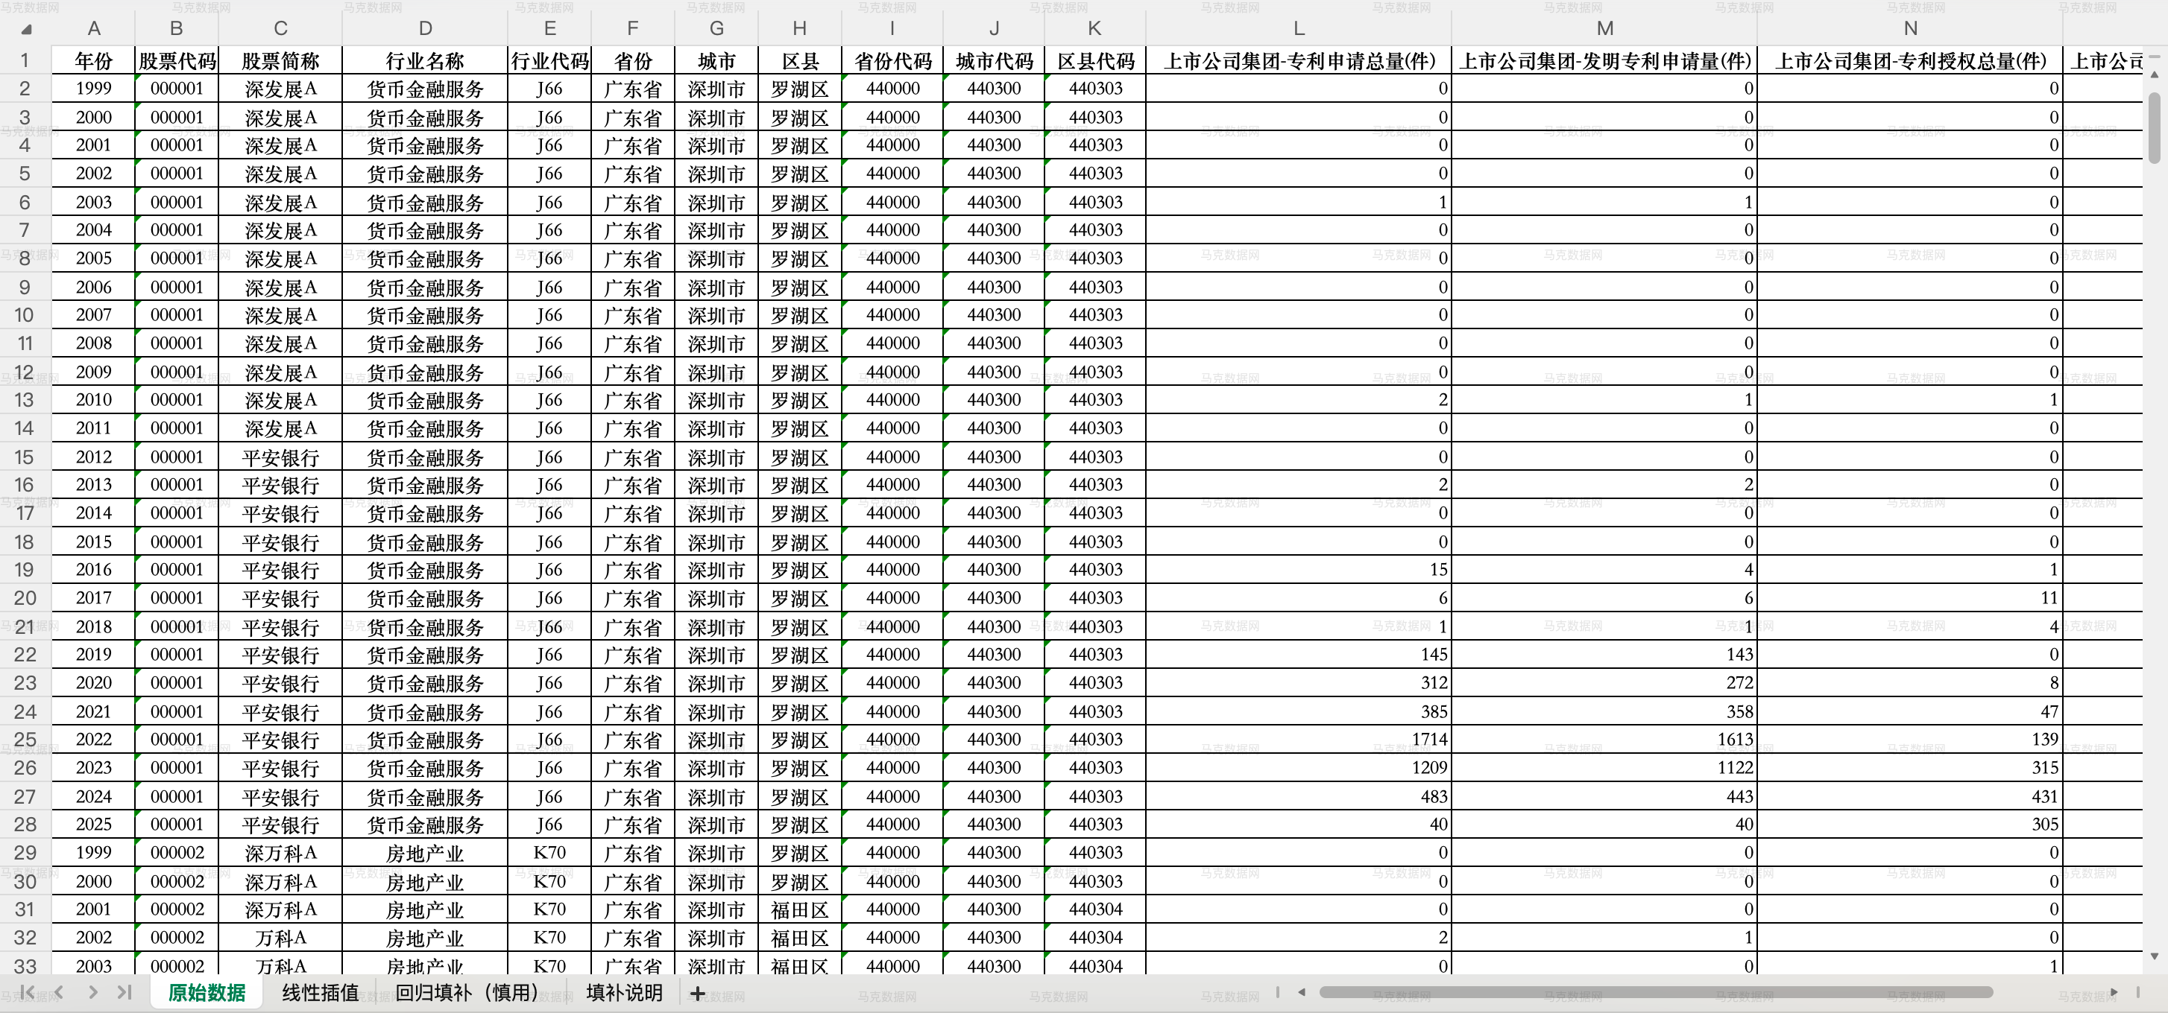Viewport: 2168px width, 1013px height.
Task: Click the 福田区 cell in row 32
Action: tap(799, 937)
